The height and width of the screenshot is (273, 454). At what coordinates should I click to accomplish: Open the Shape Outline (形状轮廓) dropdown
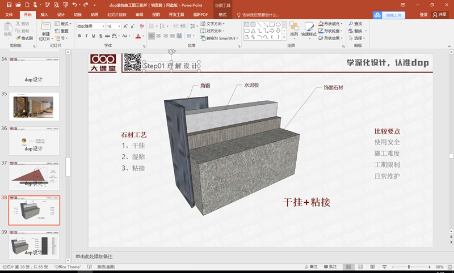tap(330, 31)
